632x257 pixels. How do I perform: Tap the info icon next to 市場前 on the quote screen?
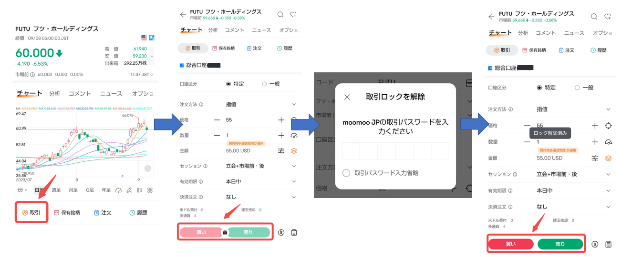tap(32, 75)
